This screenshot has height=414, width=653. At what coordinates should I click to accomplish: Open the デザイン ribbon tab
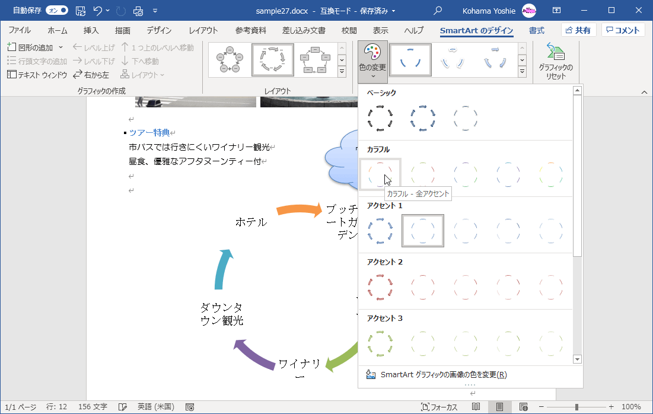point(159,30)
